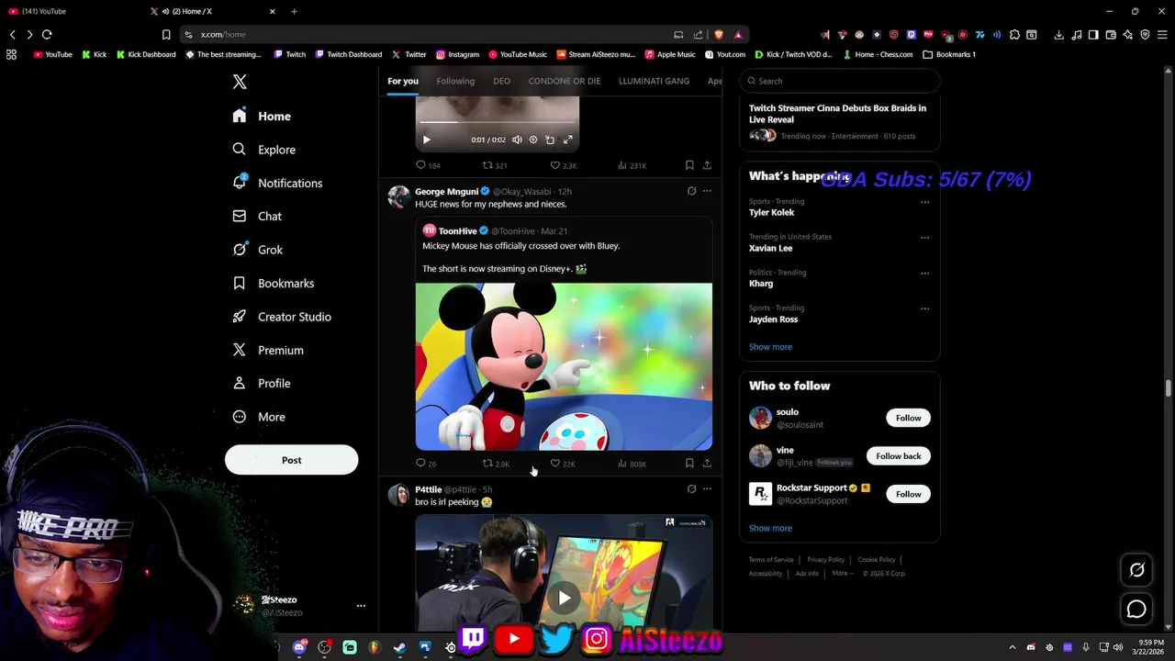Image resolution: width=1175 pixels, height=661 pixels.
Task: Open ToonHive quoted post author
Action: pyautogui.click(x=457, y=231)
